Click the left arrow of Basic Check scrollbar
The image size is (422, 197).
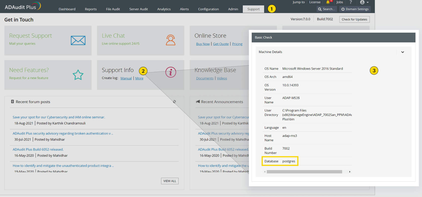pyautogui.click(x=265, y=172)
